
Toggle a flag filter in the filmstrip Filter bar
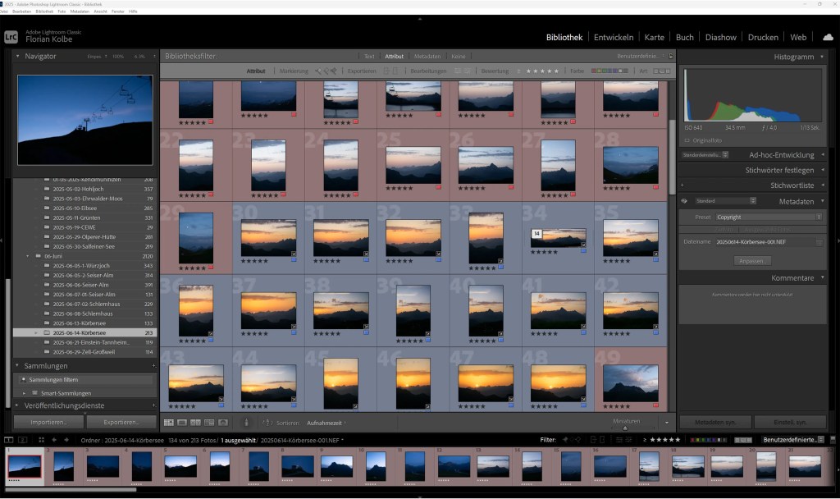[564, 440]
